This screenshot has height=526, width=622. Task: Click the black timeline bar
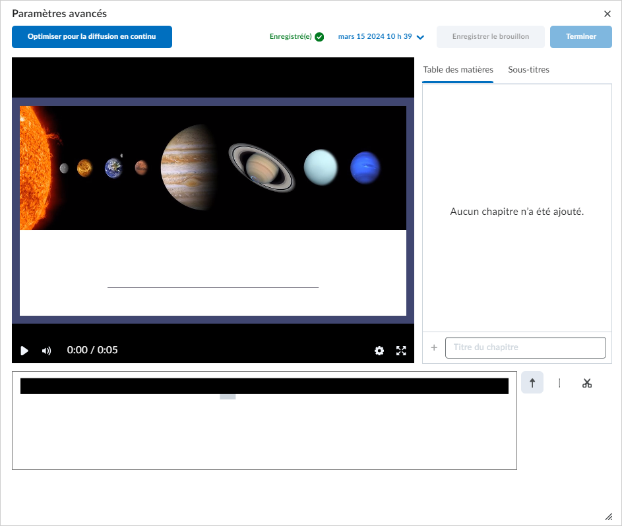[264, 386]
